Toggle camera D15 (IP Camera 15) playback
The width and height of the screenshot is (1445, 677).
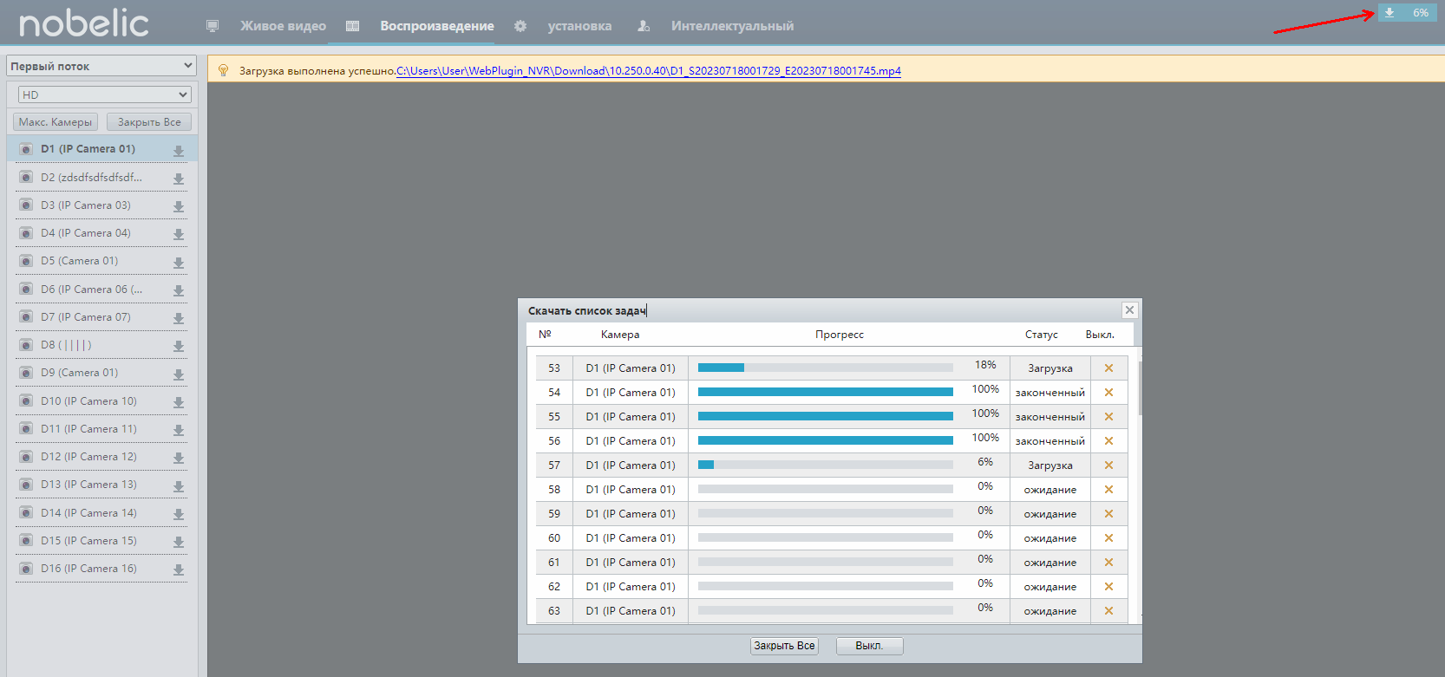(26, 541)
